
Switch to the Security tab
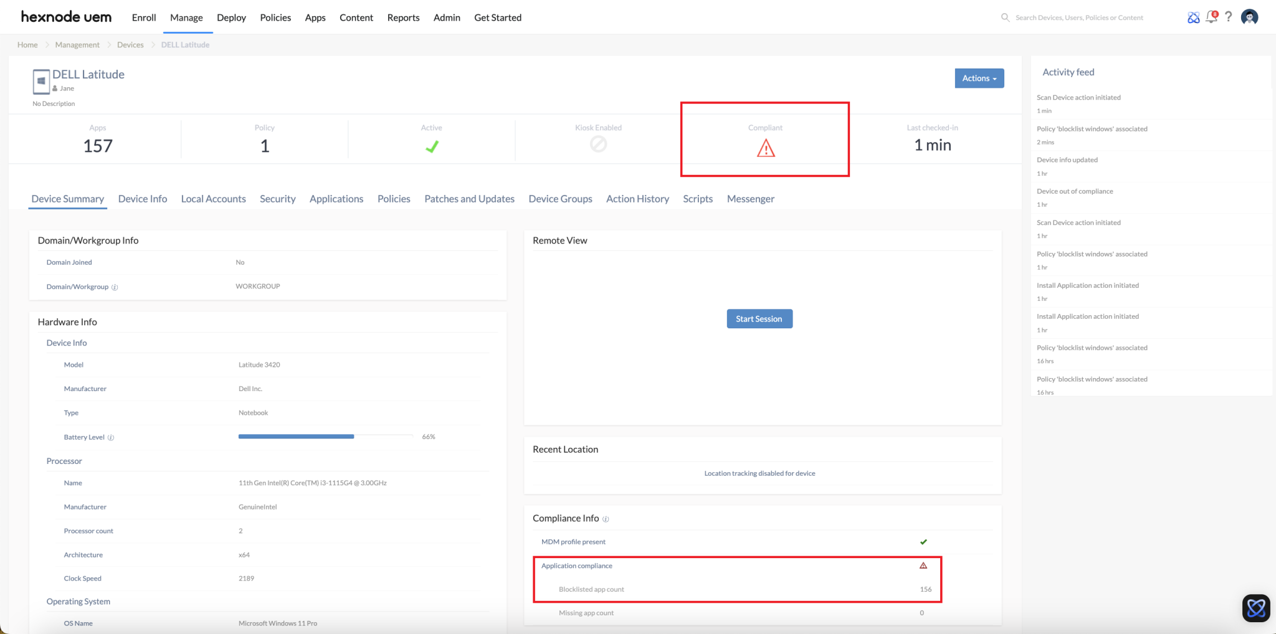(x=277, y=199)
